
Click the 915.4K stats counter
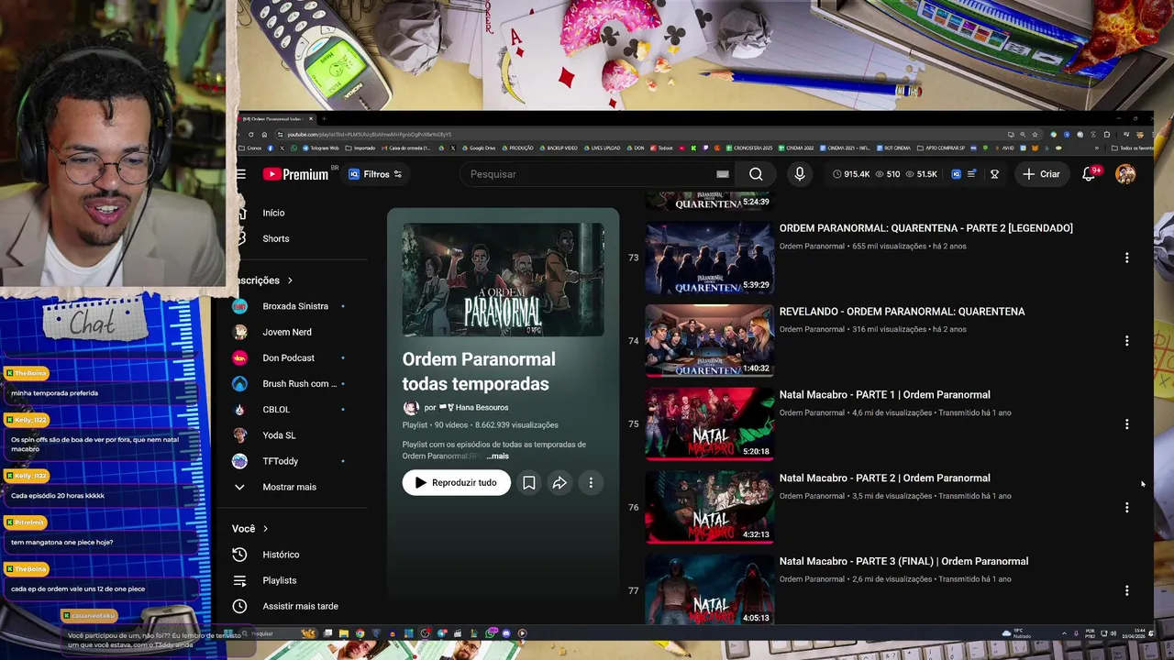click(851, 174)
